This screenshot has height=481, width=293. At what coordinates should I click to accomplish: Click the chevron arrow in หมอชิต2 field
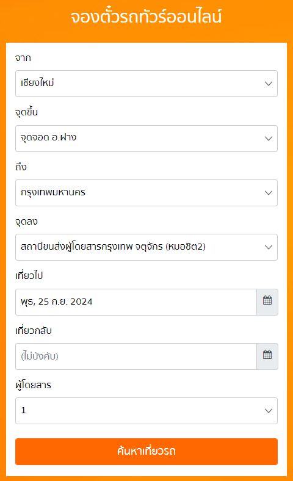coord(269,247)
